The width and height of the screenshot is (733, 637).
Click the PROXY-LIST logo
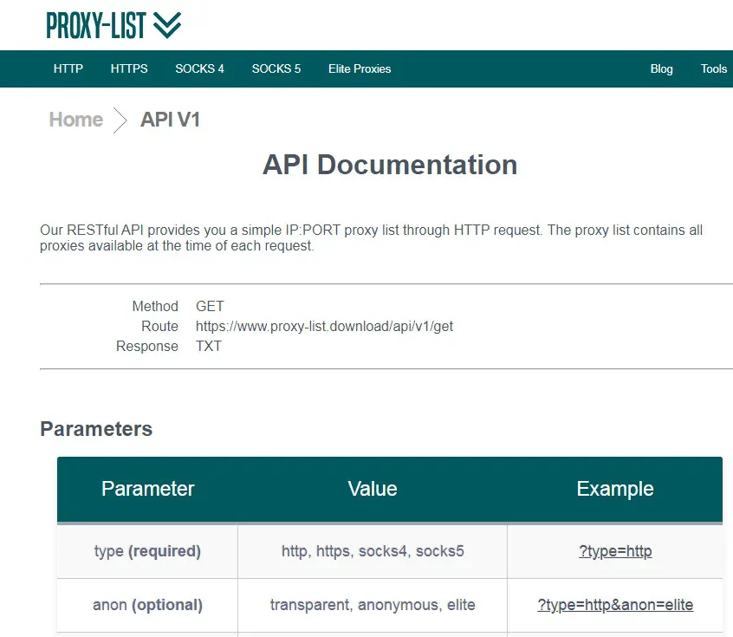114,25
